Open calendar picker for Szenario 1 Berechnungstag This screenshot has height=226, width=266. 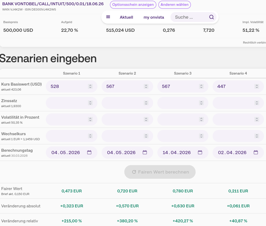(89, 153)
